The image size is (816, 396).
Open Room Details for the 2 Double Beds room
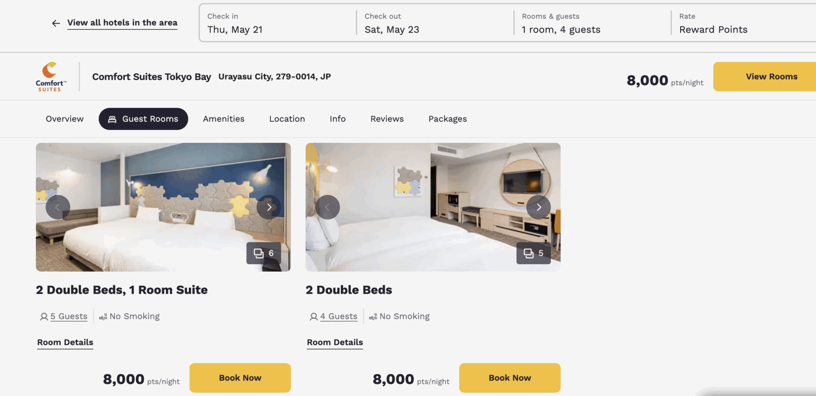click(x=335, y=342)
